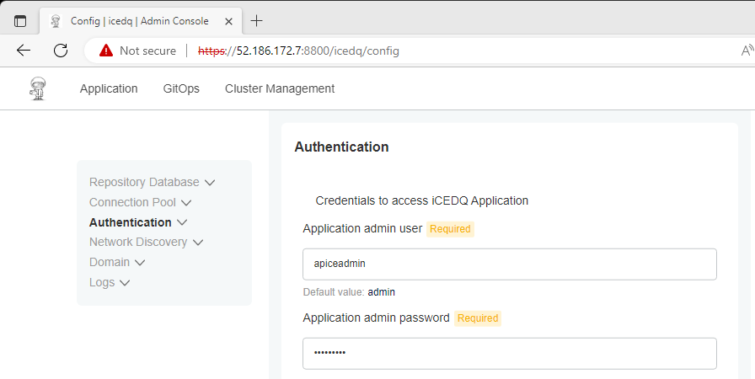Open a new browser tab

coord(257,21)
